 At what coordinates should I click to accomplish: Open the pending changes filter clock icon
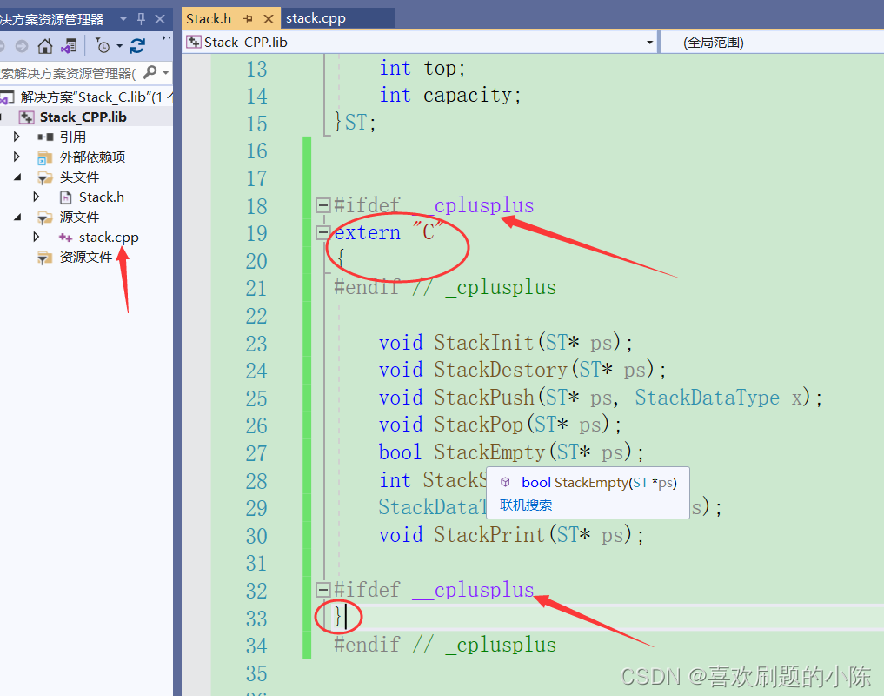coord(103,46)
